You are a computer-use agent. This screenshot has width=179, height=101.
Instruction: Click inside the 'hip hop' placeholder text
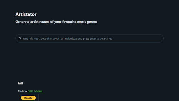coord(34,39)
